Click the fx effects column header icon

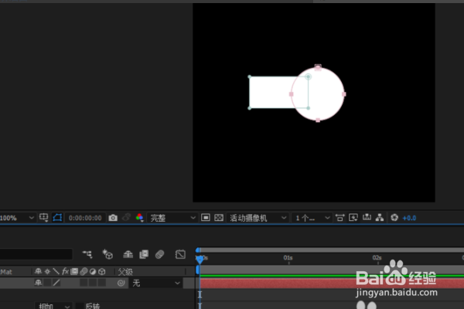coord(65,271)
